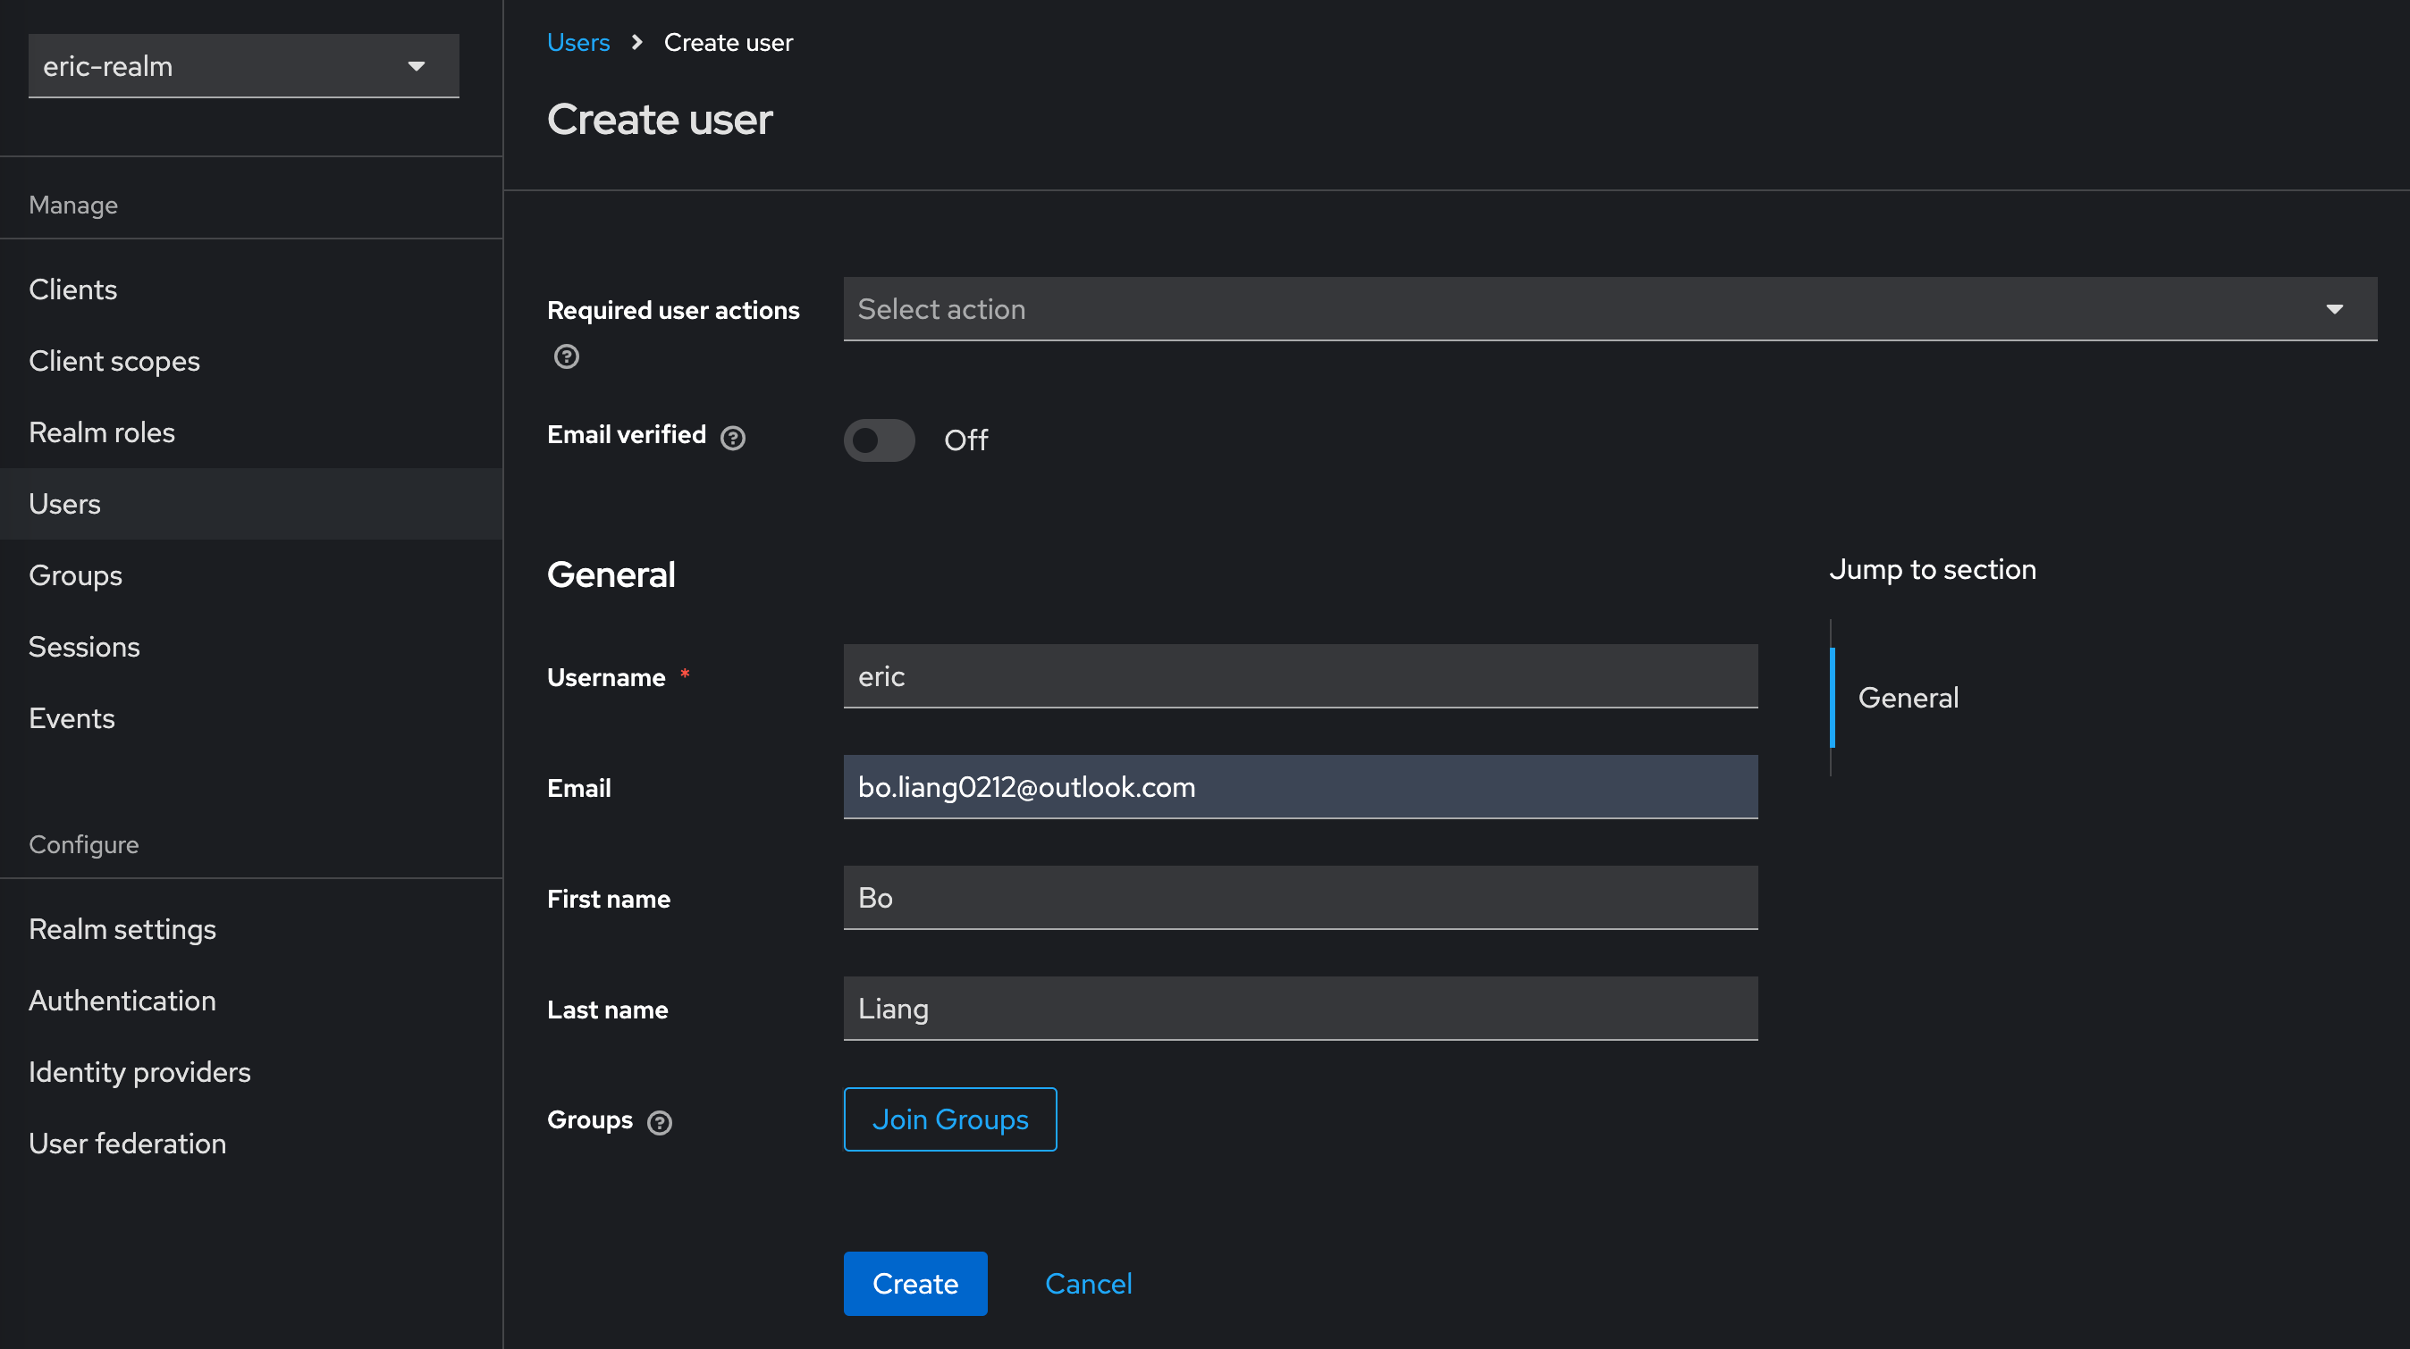This screenshot has width=2410, height=1349.
Task: Click the Clients sidebar icon
Action: (x=72, y=289)
